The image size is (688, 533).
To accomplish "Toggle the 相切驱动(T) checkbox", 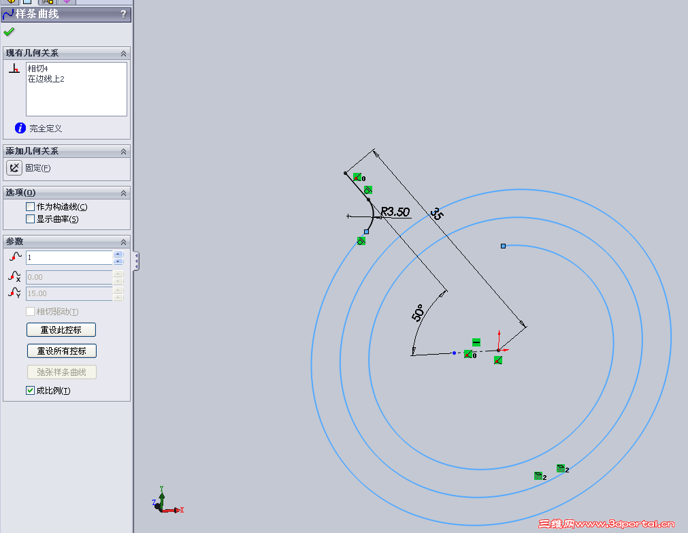I will tap(30, 311).
